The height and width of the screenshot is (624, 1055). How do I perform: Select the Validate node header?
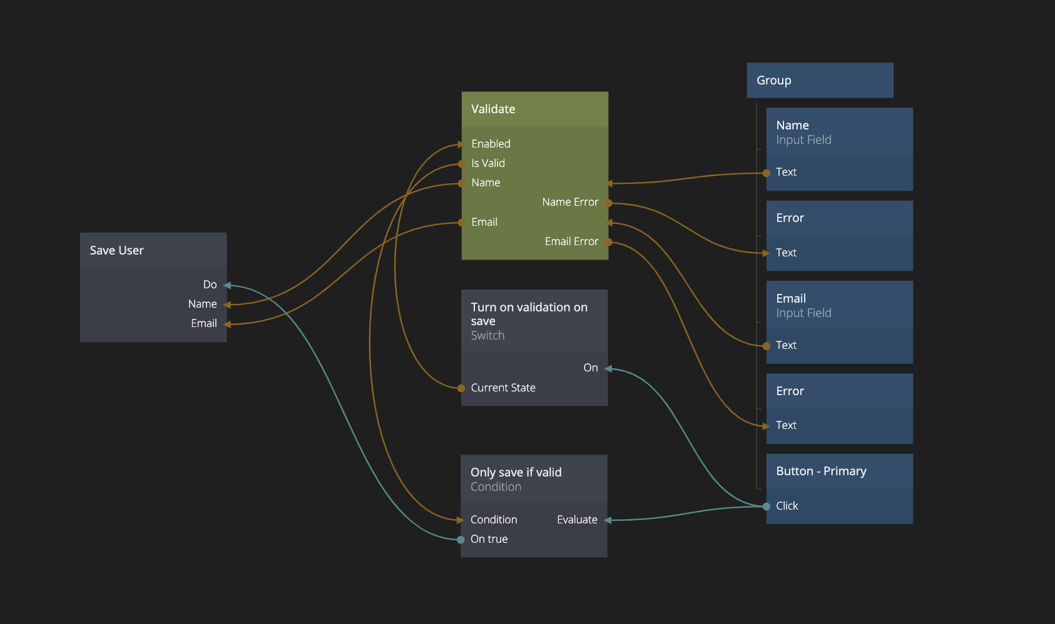tap(534, 109)
